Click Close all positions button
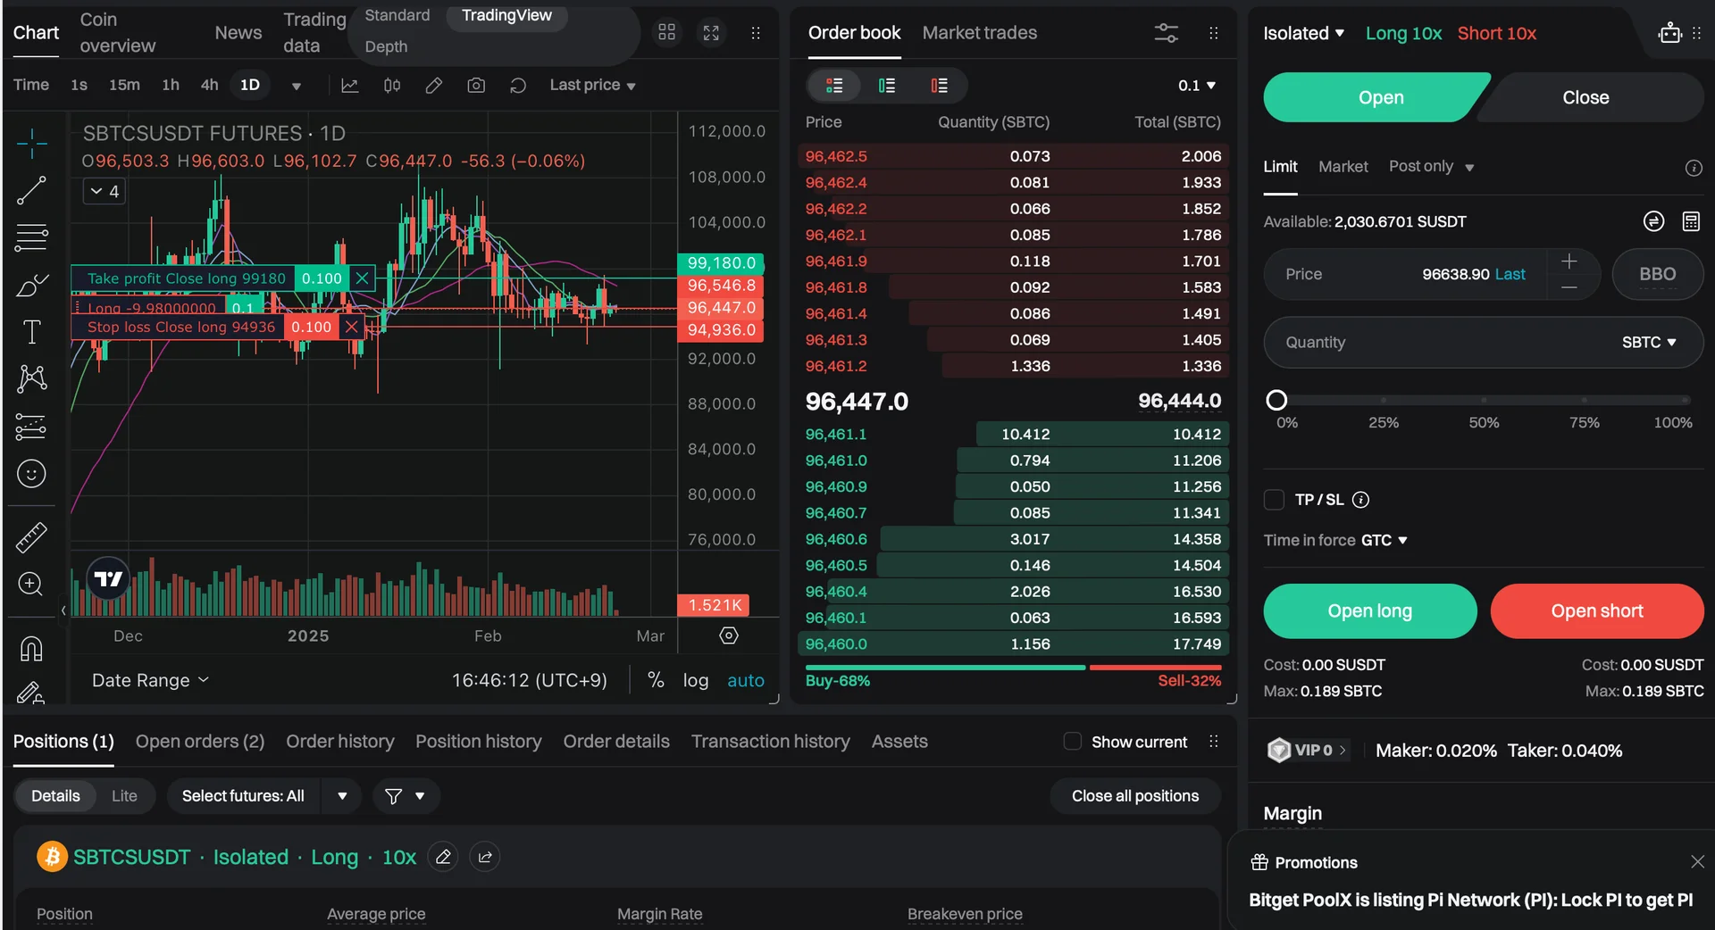 point(1134,796)
